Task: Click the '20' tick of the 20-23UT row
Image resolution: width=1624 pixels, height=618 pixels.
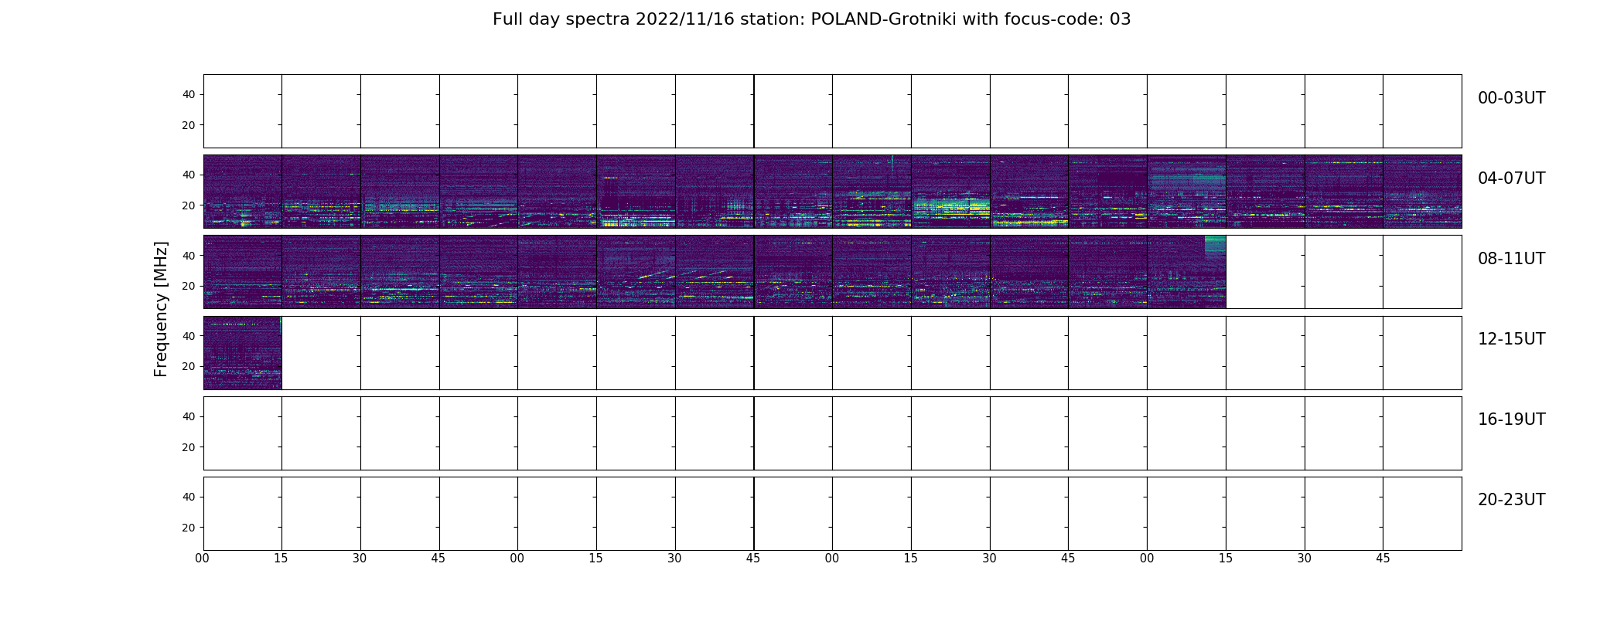Action: coord(189,528)
